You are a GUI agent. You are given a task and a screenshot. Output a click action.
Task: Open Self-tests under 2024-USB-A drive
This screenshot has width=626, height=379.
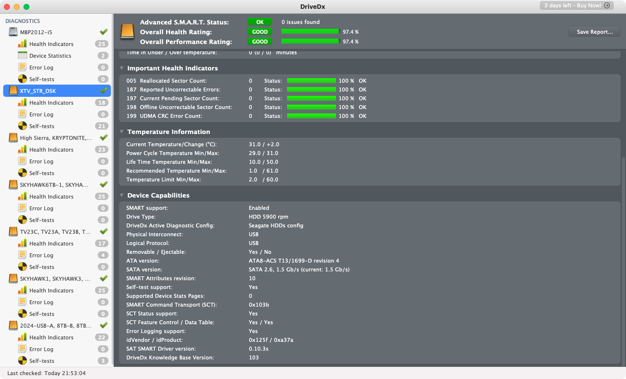coord(42,361)
